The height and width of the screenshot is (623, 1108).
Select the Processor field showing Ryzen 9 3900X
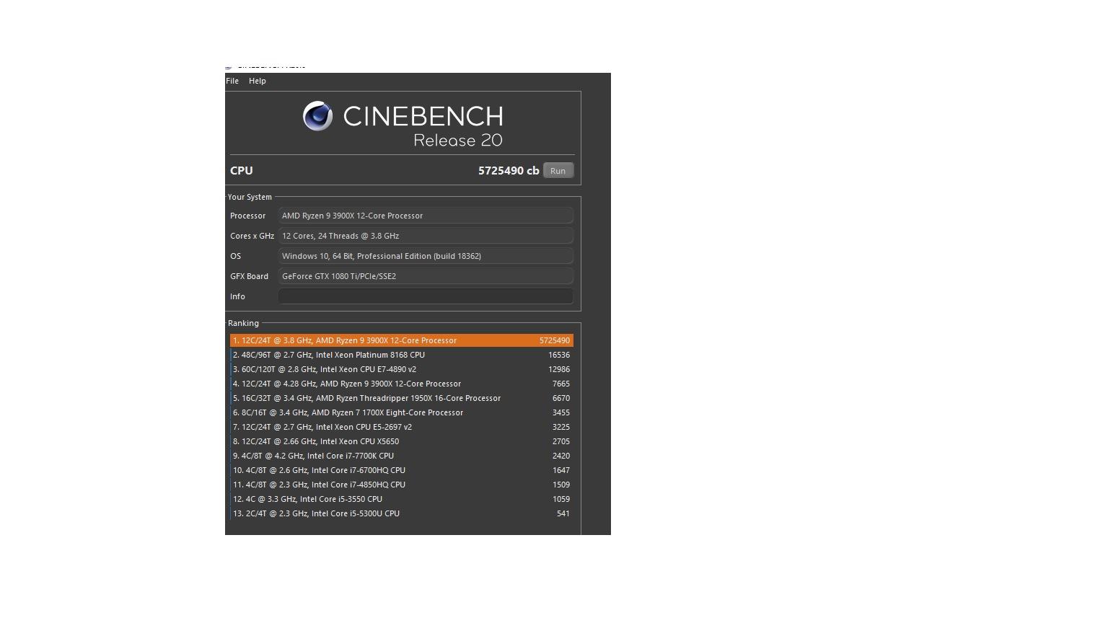coord(426,216)
